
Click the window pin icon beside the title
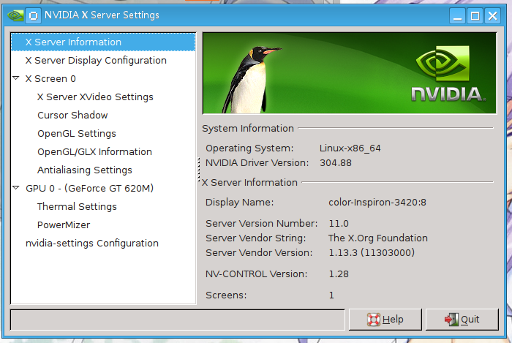click(34, 15)
